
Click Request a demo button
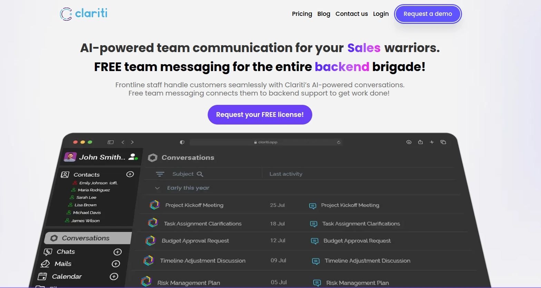pos(428,14)
